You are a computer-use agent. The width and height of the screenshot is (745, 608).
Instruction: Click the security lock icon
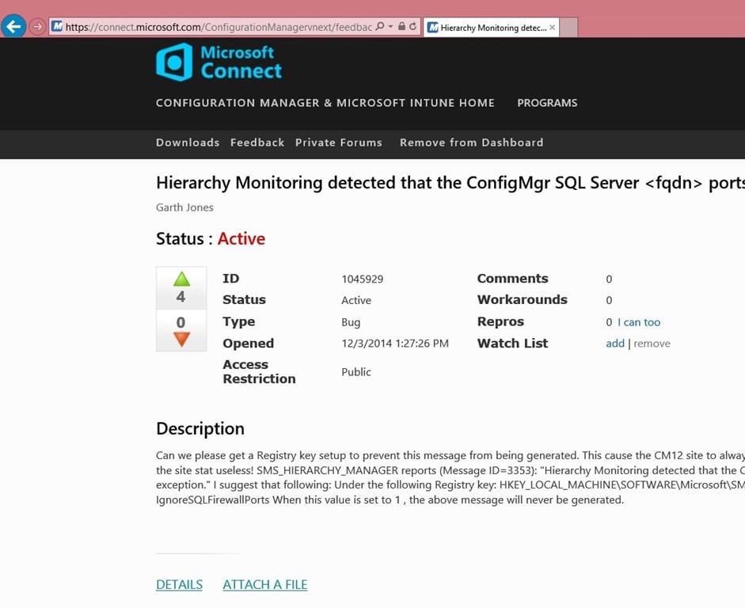[401, 26]
